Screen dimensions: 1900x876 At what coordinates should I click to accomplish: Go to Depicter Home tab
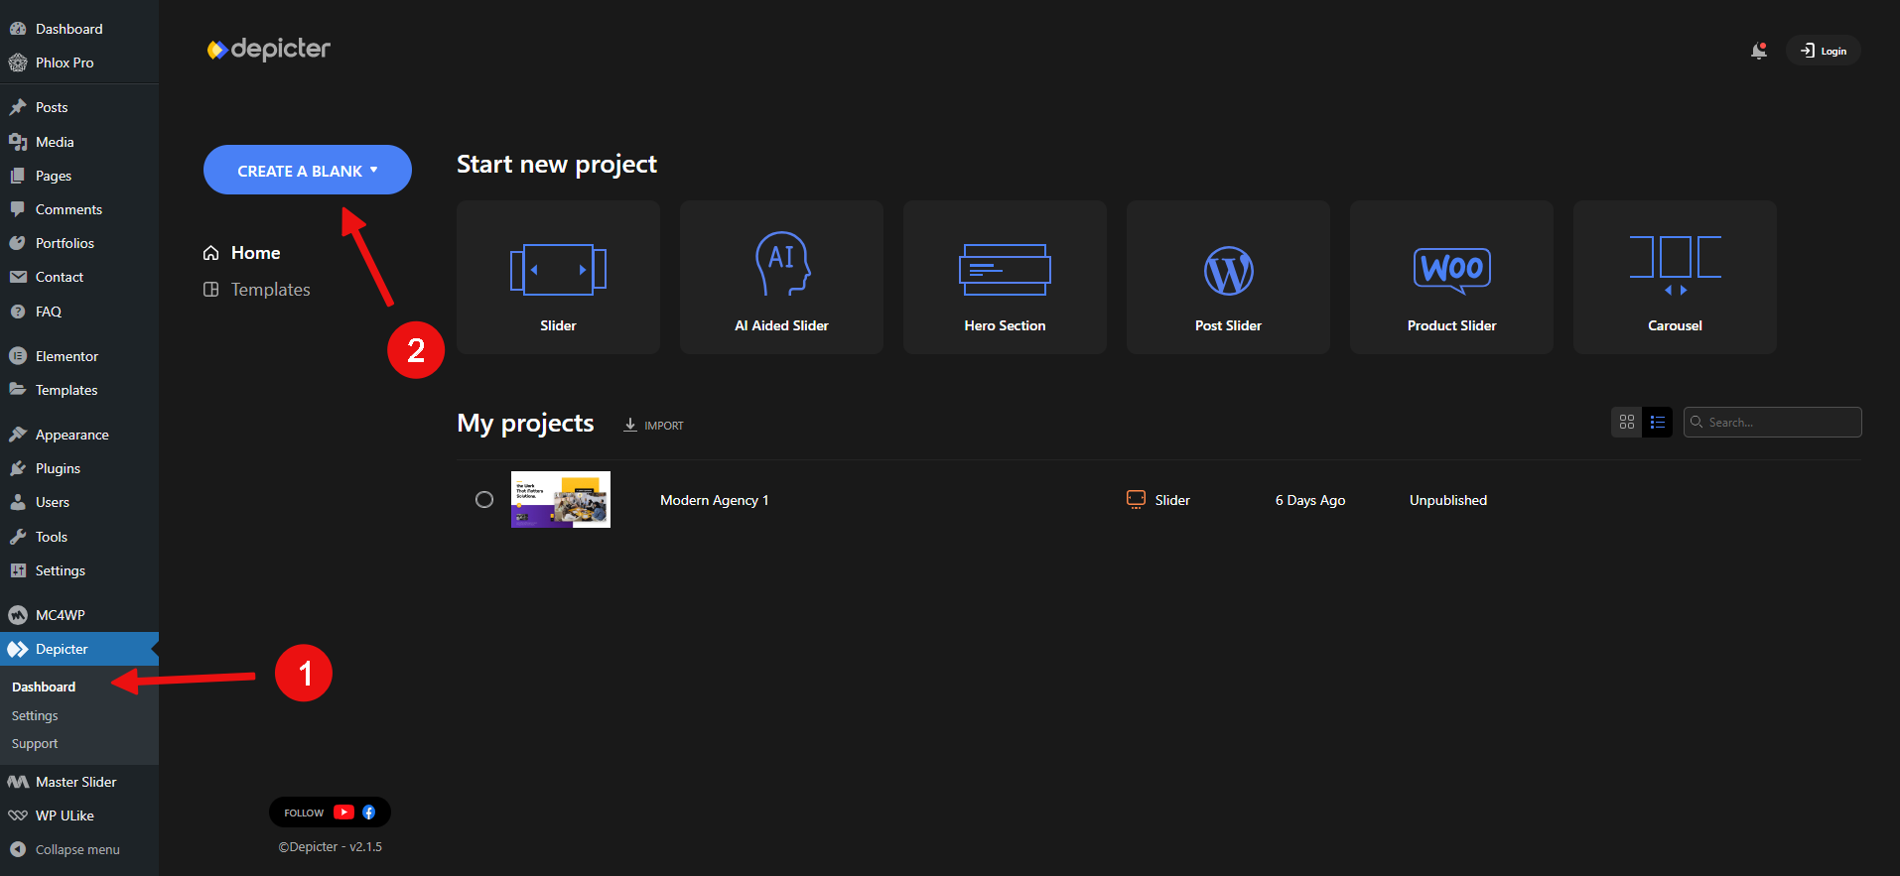242,253
